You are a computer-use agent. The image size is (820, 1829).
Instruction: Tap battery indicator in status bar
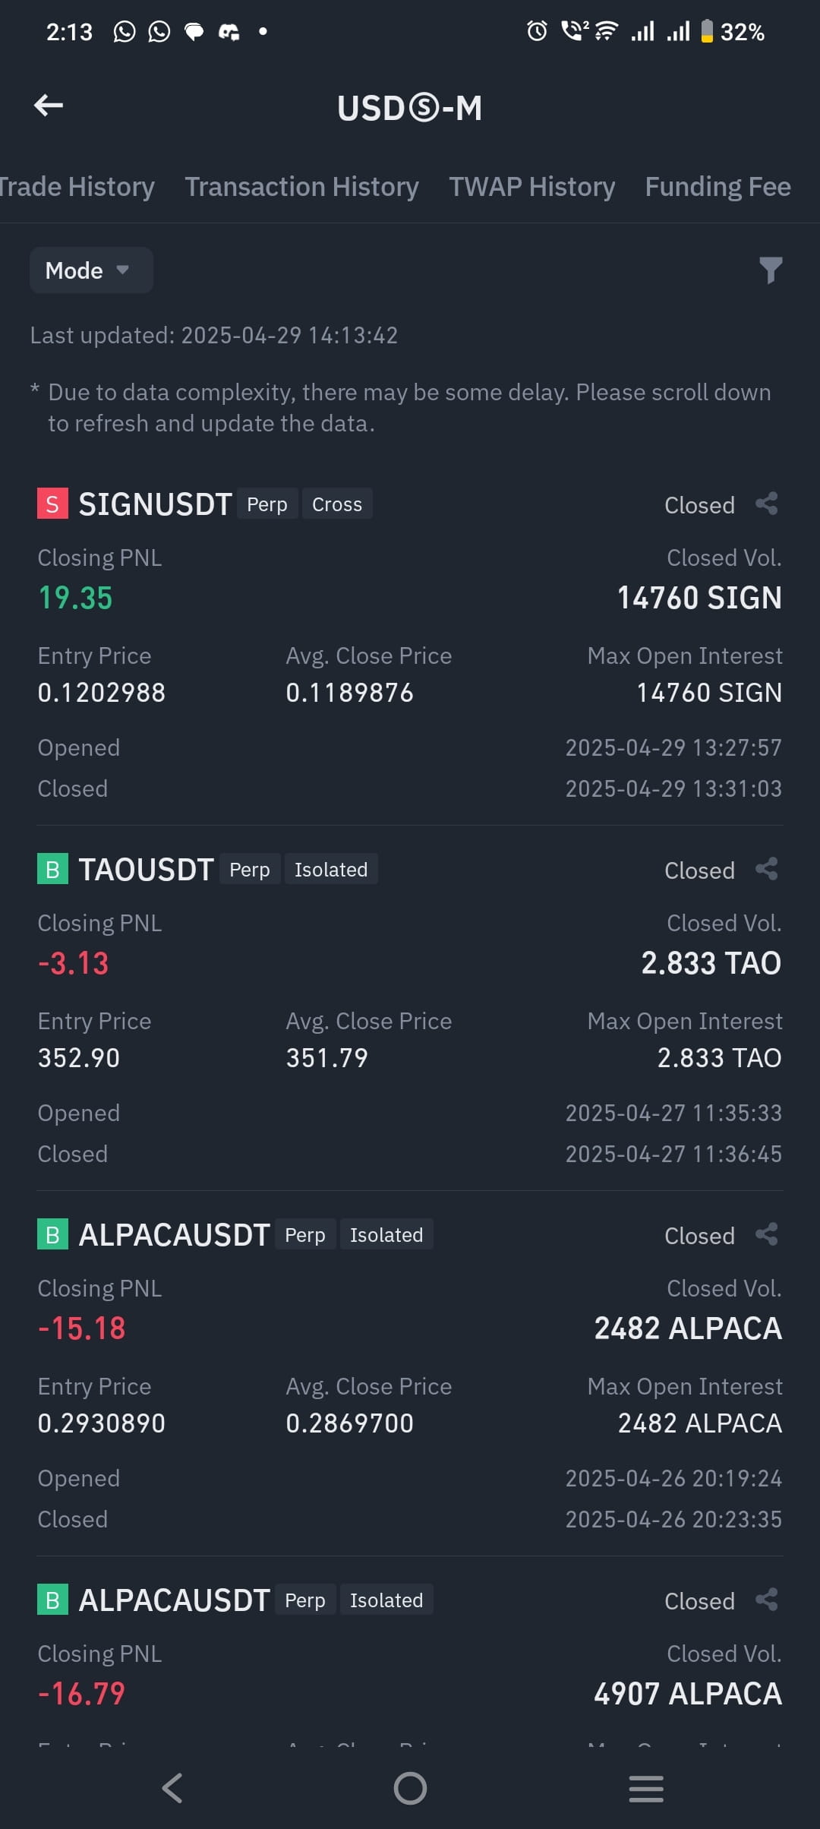[706, 31]
